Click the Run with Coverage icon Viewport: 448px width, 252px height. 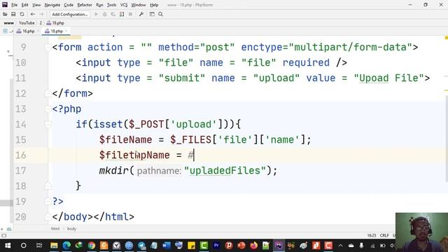tap(113, 14)
